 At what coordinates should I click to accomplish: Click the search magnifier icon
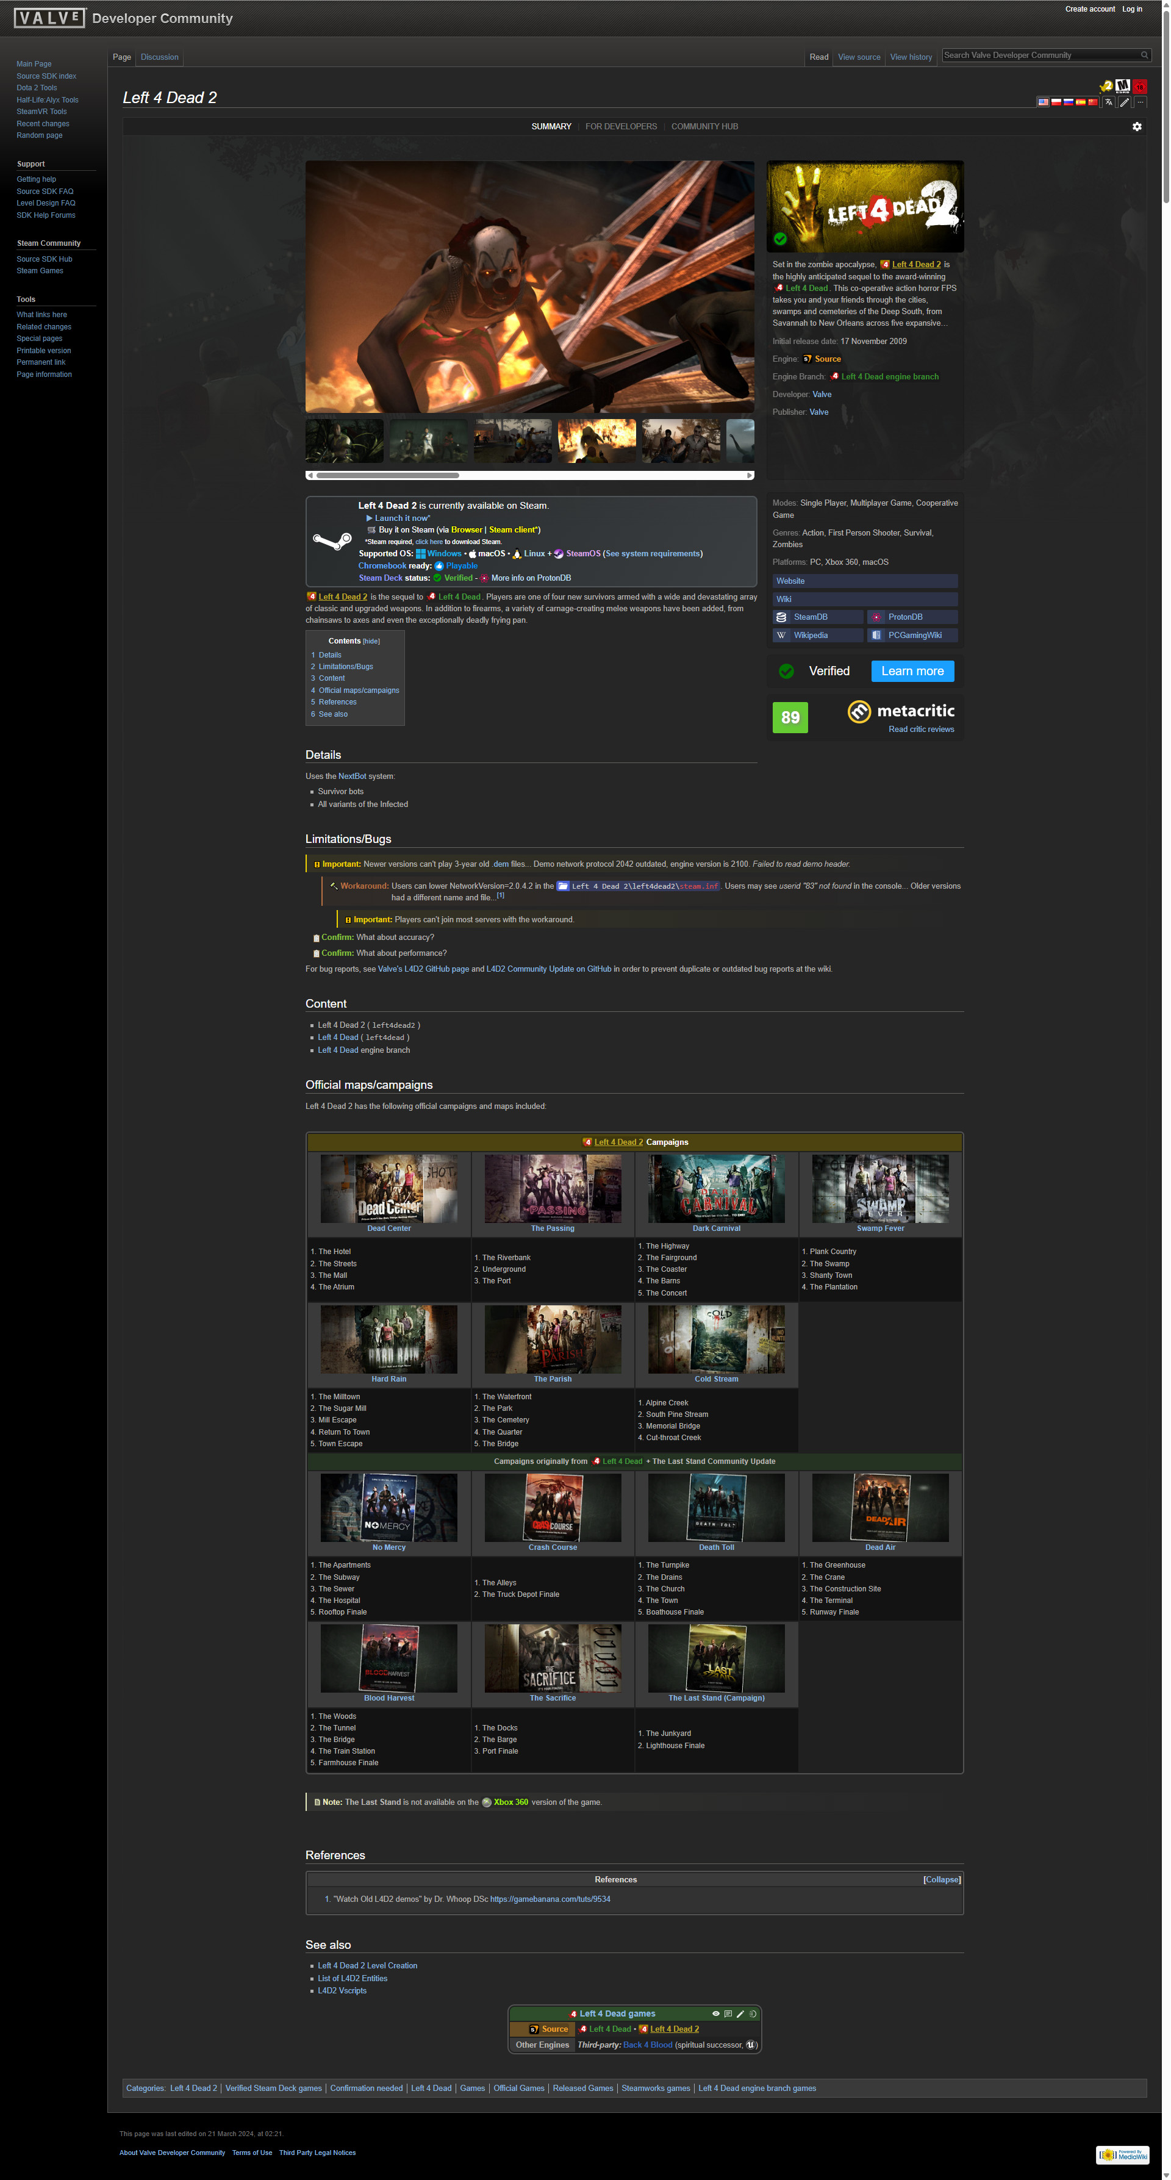click(1144, 55)
